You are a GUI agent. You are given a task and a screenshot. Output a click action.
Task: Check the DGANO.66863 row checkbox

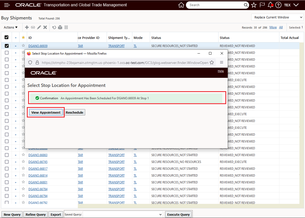[7, 155]
